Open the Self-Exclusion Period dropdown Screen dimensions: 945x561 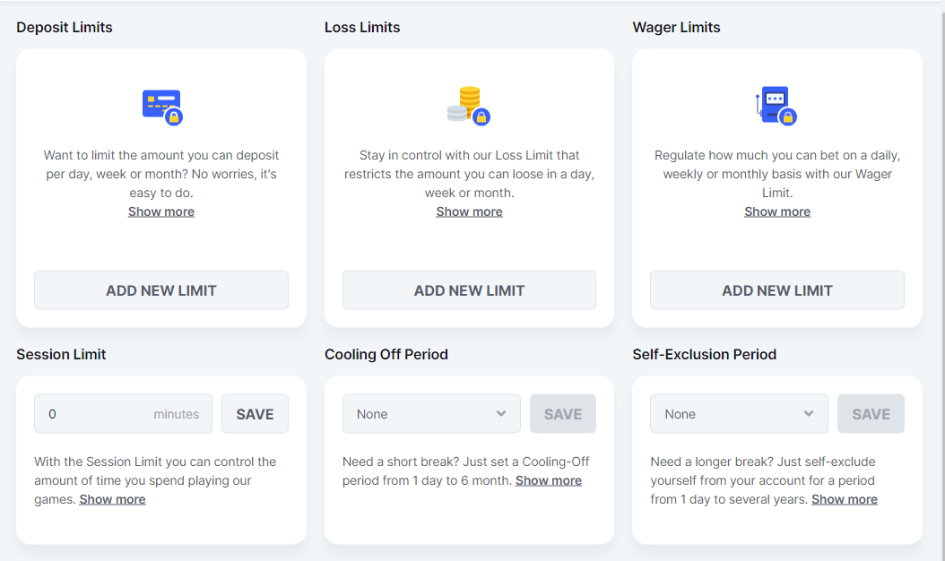tap(738, 414)
